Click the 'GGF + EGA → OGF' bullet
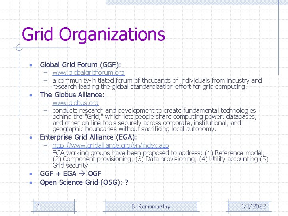The width and height of the screenshot is (288, 216). pyautogui.click(x=71, y=173)
